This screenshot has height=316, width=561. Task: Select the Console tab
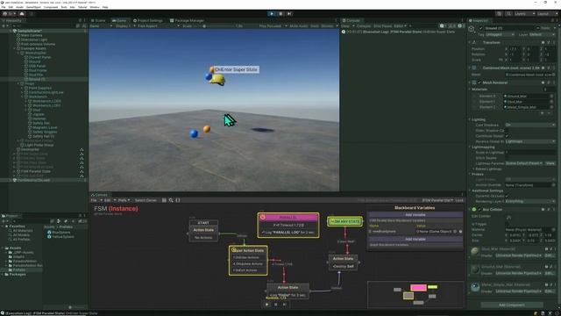click(351, 20)
